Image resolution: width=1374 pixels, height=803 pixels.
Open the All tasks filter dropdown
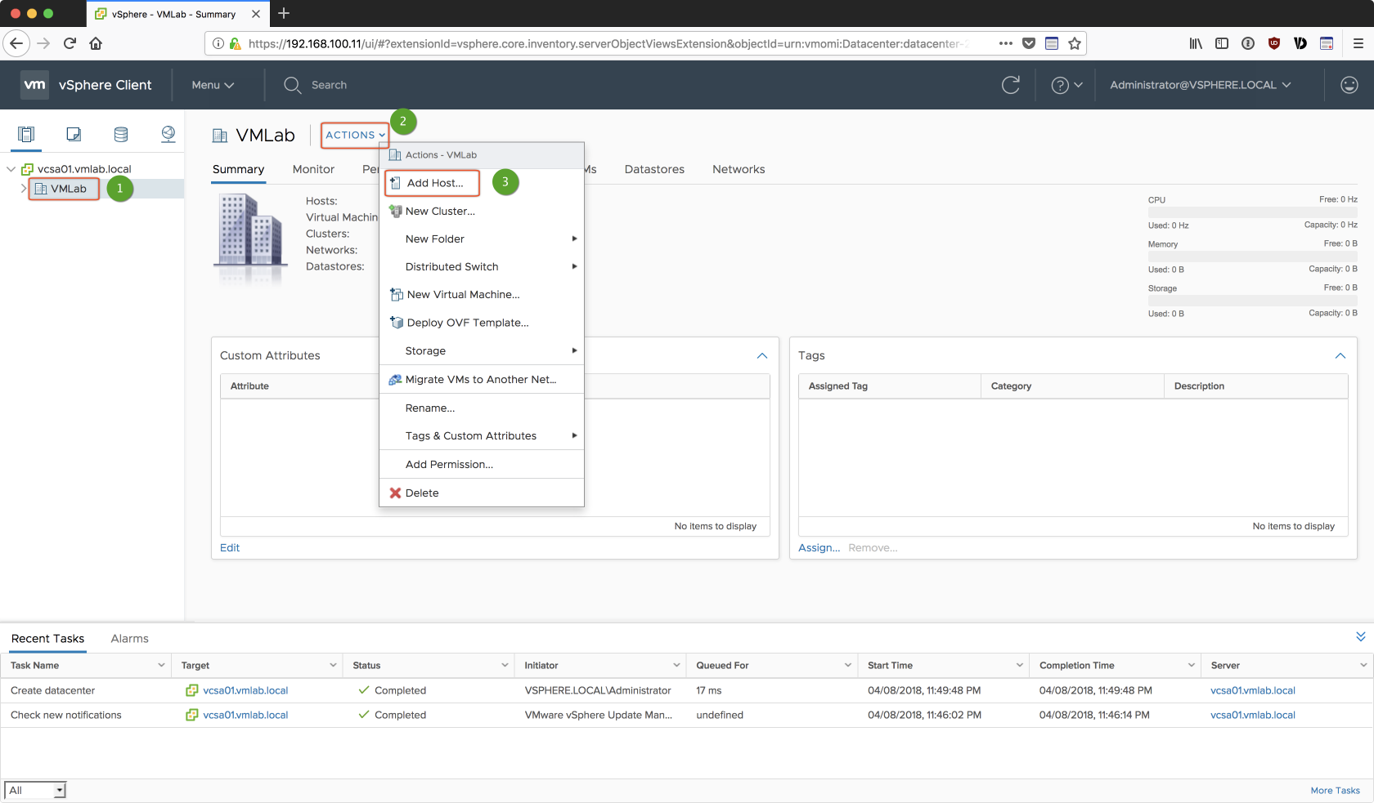pyautogui.click(x=35, y=790)
